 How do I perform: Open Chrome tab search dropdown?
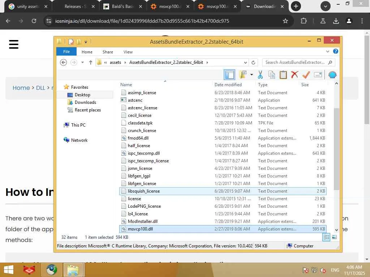(325, 6)
